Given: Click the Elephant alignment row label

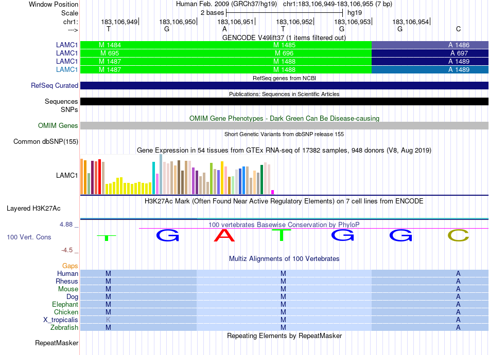Looking at the screenshot, I should 65,304.
